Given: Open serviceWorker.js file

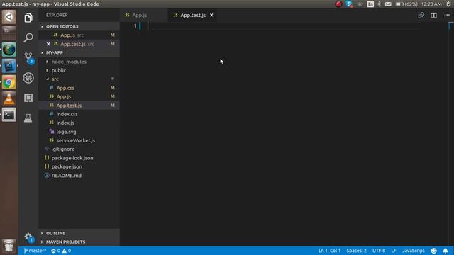Looking at the screenshot, I should (79, 140).
